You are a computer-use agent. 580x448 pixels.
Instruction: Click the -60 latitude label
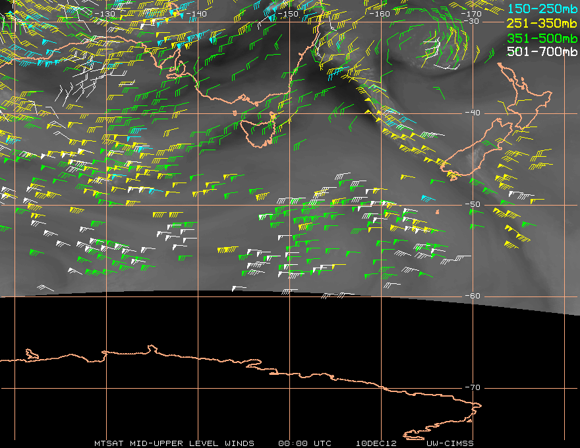pos(473,296)
